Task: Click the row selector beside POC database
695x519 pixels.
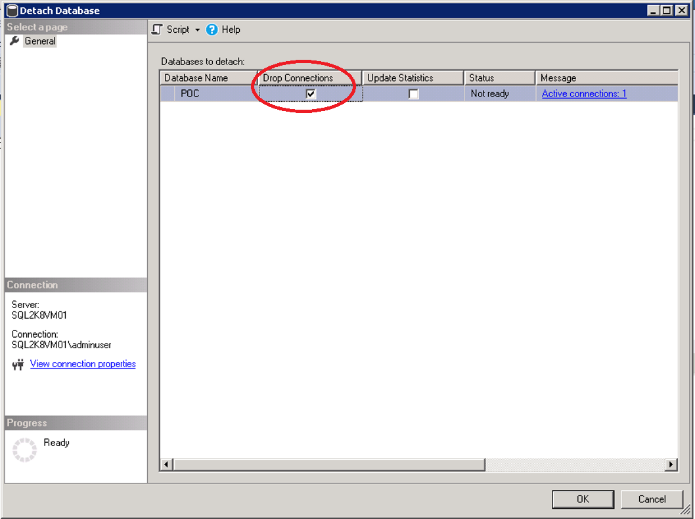Action: [x=167, y=93]
